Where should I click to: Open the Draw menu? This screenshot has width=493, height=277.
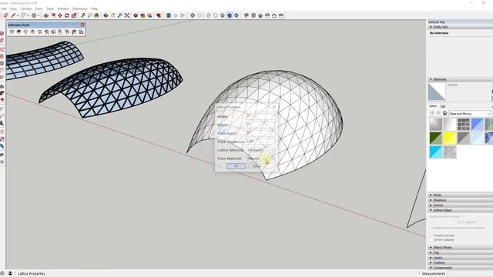point(39,8)
